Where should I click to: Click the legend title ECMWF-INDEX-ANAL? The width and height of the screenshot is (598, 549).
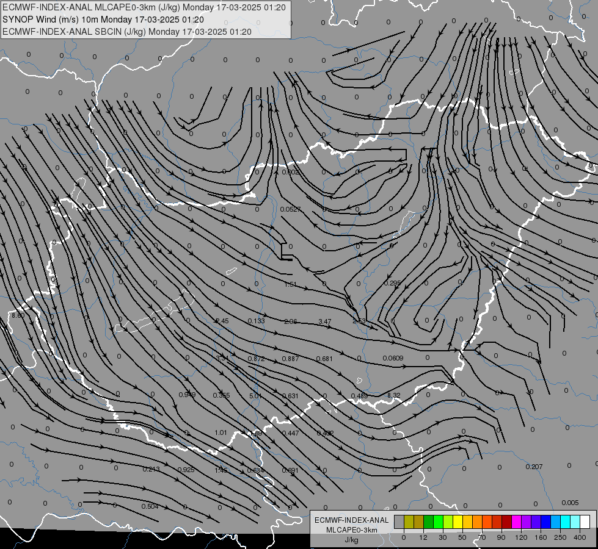[x=351, y=520]
